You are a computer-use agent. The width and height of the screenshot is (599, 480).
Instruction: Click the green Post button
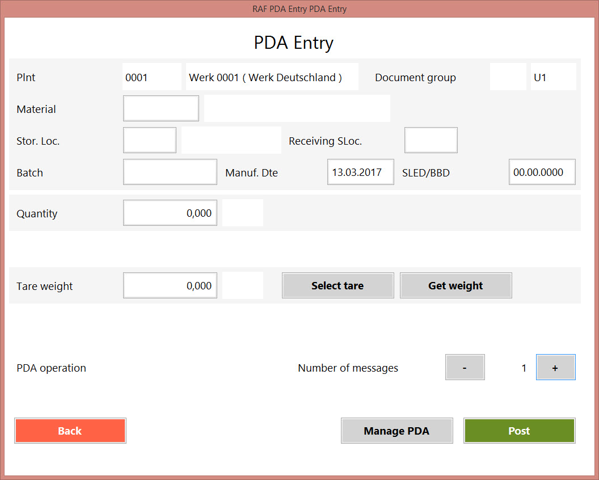tap(519, 431)
